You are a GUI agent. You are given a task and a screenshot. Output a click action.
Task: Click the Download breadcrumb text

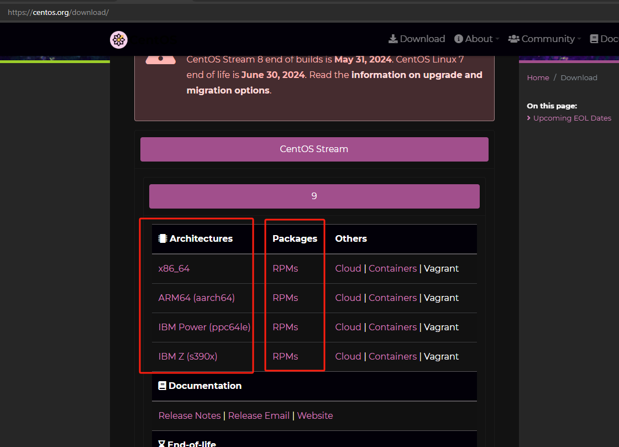point(579,77)
